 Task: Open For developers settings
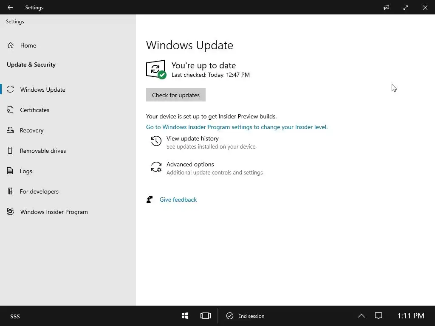tap(68, 191)
